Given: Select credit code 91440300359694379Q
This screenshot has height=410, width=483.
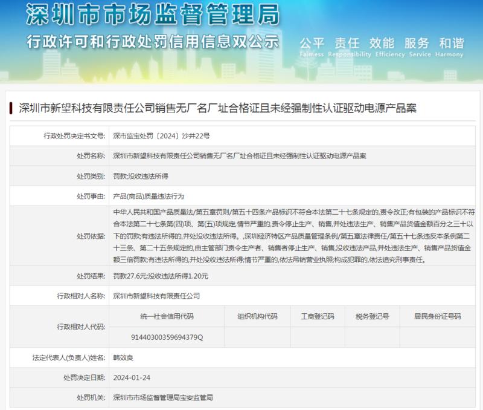Looking at the screenshot, I should click(167, 337).
